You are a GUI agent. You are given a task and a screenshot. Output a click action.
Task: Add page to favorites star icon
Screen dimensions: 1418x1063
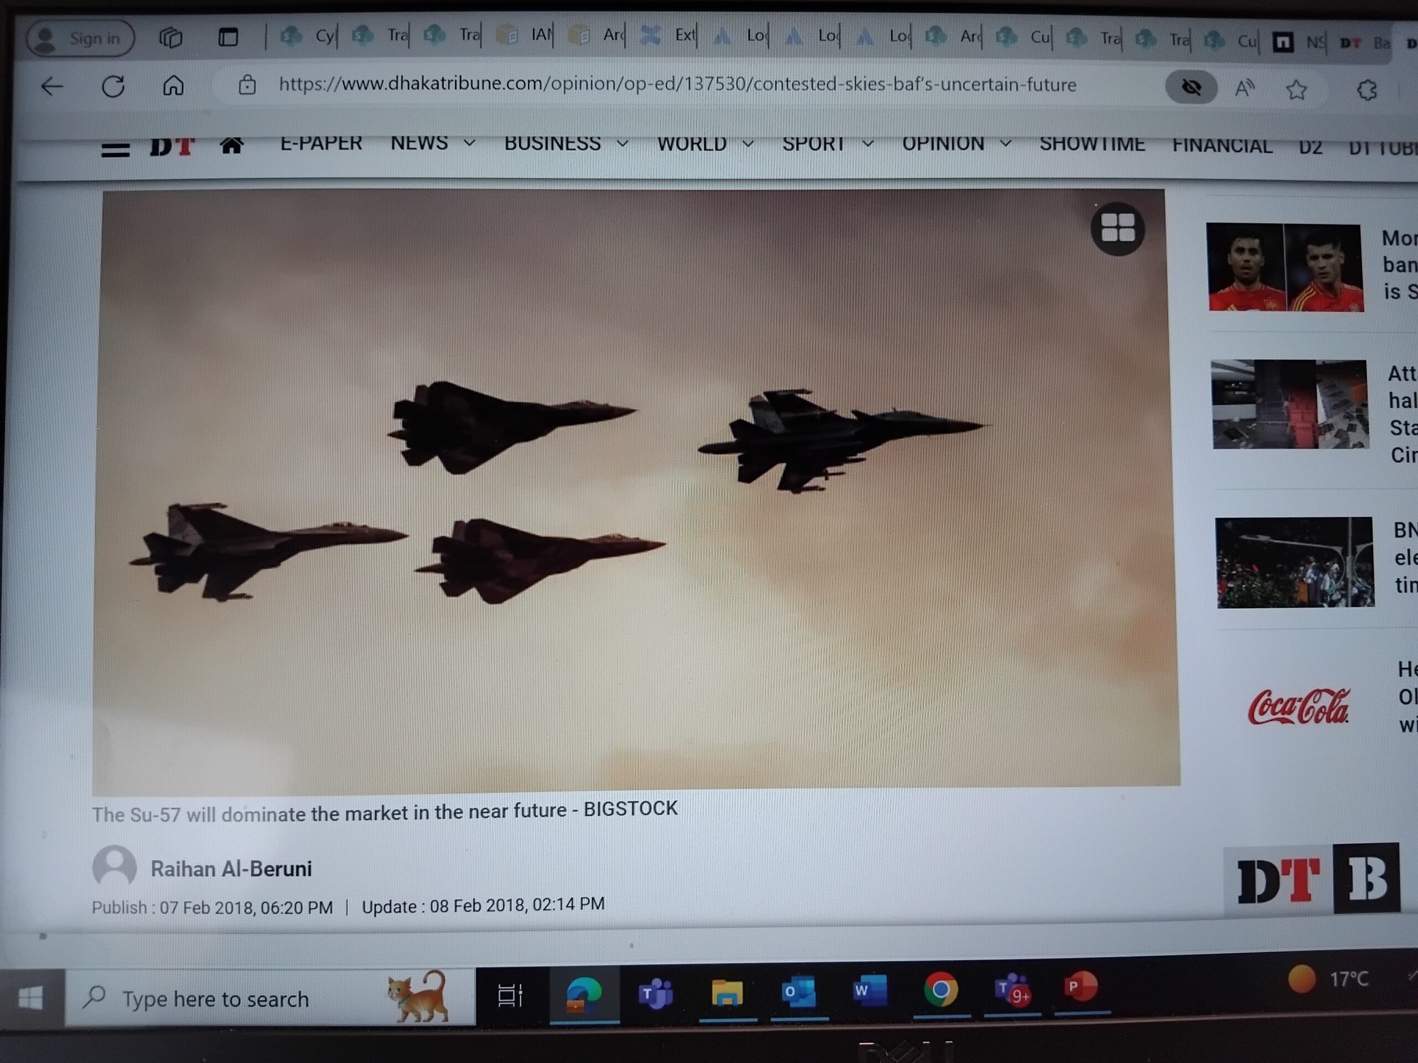click(x=1296, y=89)
